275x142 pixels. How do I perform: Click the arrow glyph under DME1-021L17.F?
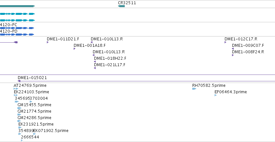tap(95, 68)
